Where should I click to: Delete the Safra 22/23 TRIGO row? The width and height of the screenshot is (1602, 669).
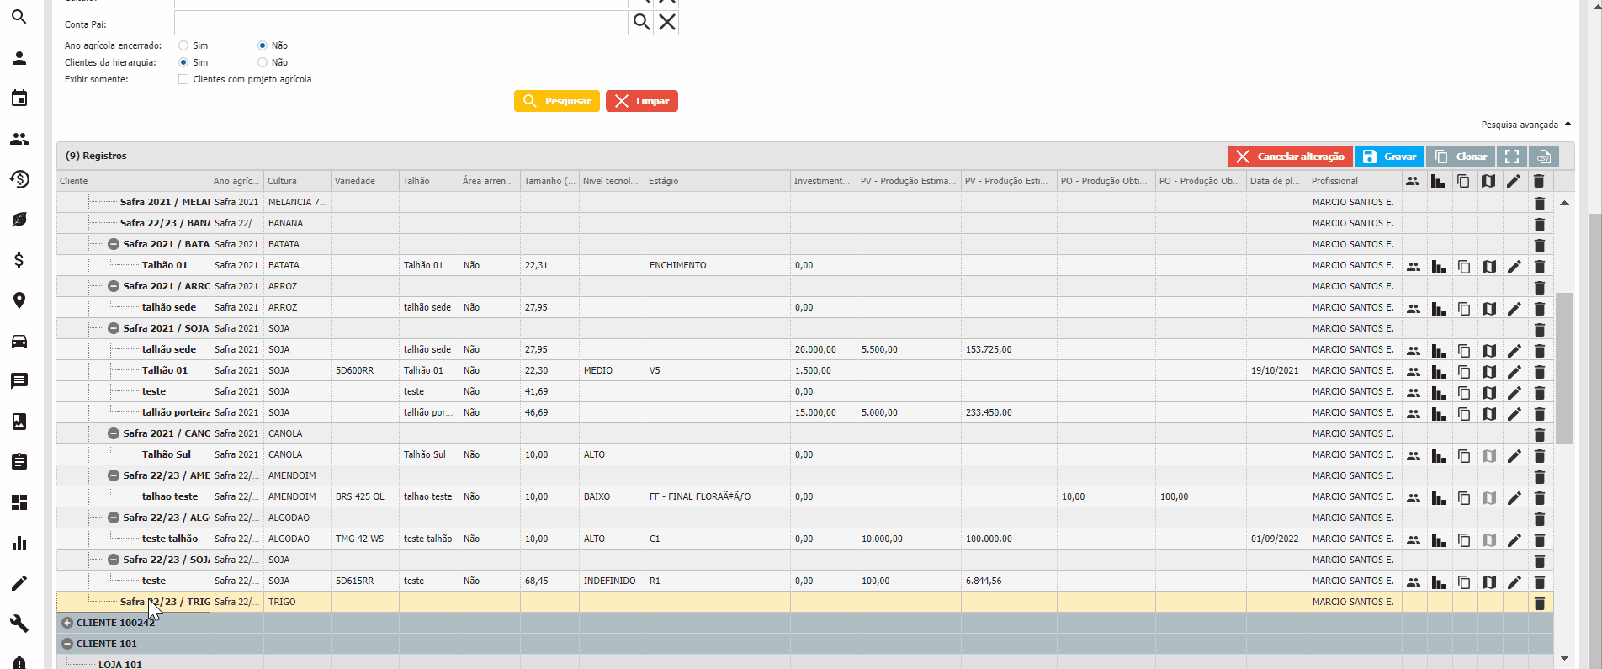point(1540,603)
